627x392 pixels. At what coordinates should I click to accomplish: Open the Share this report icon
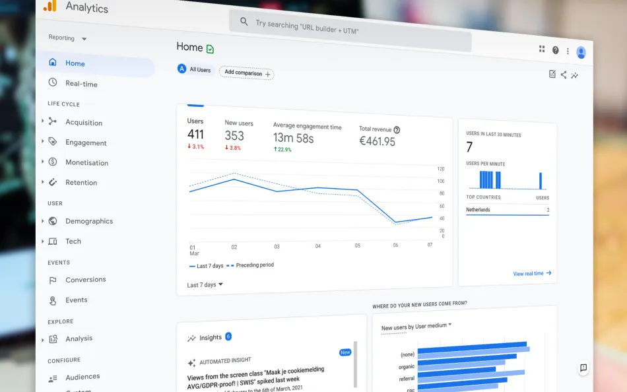(x=564, y=74)
